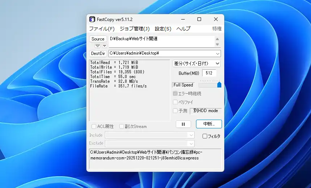Click the 特権 menu item

pos(217,29)
